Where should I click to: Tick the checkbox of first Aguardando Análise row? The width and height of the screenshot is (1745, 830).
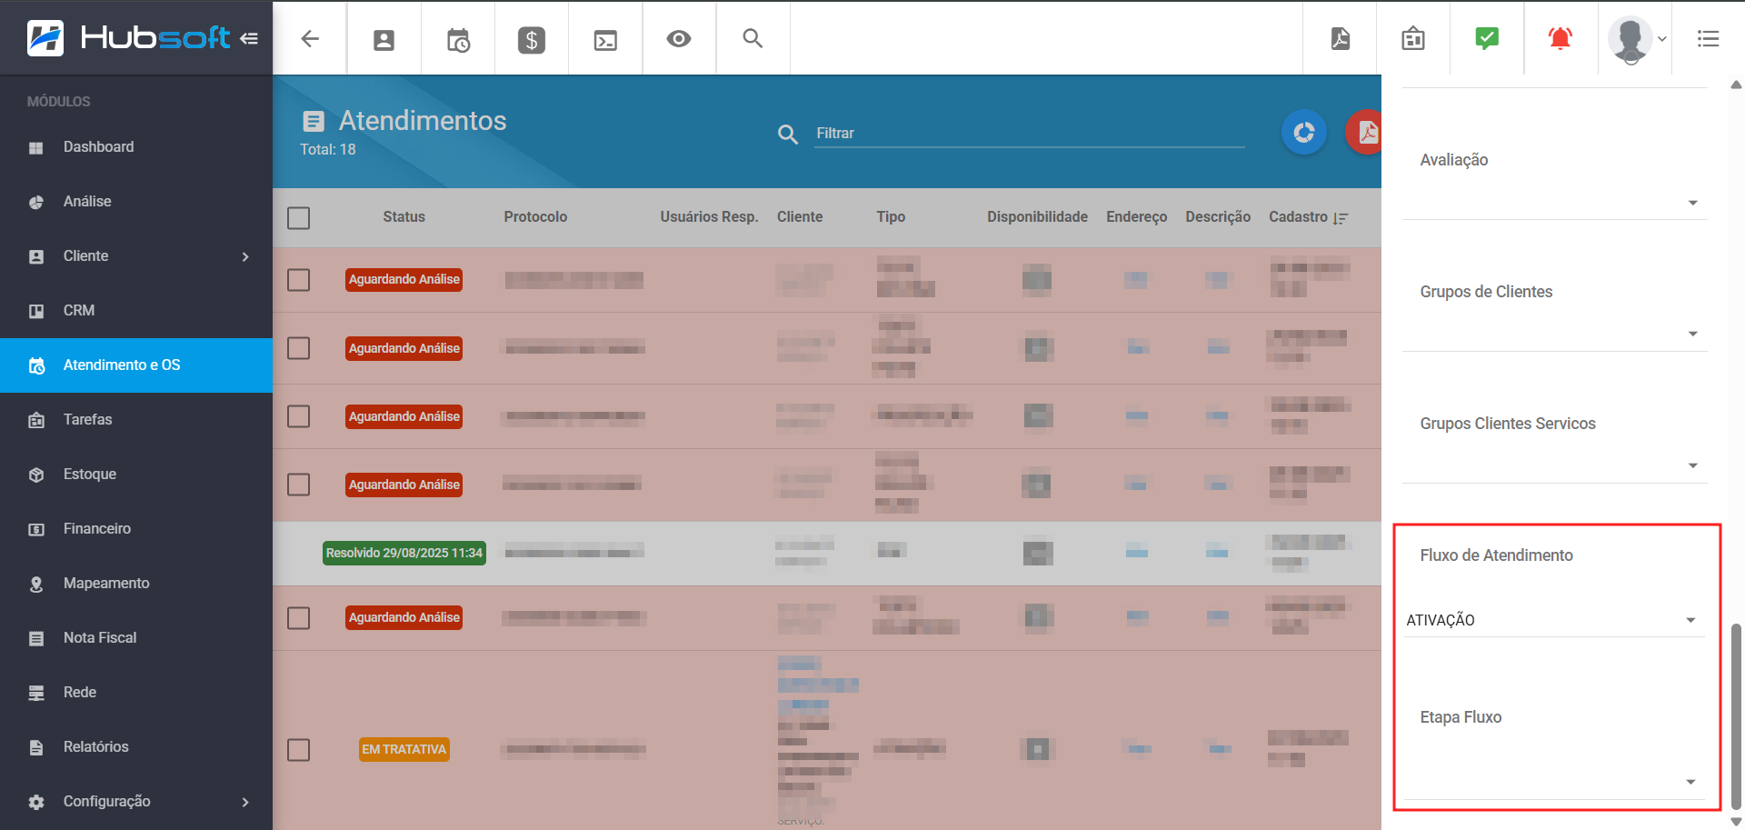pos(298,280)
